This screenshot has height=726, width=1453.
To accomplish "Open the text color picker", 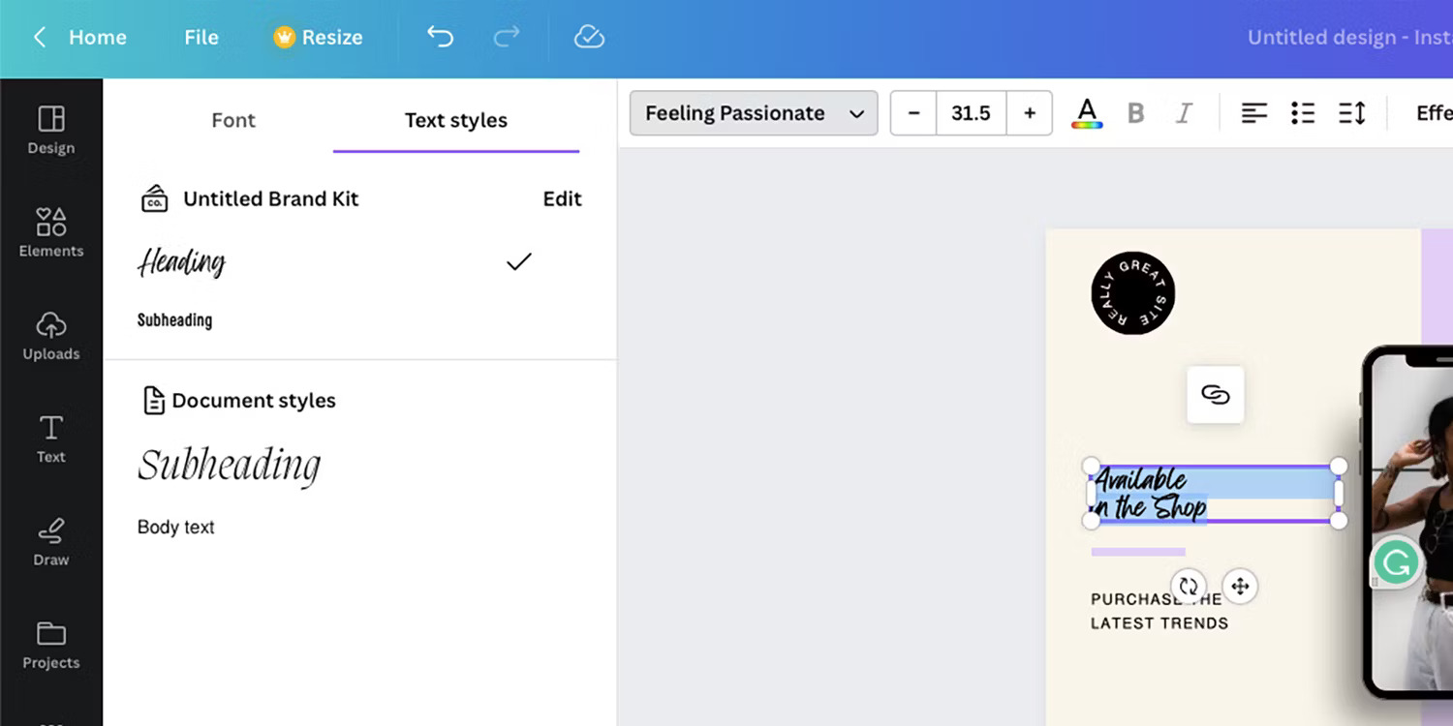I will (1086, 112).
